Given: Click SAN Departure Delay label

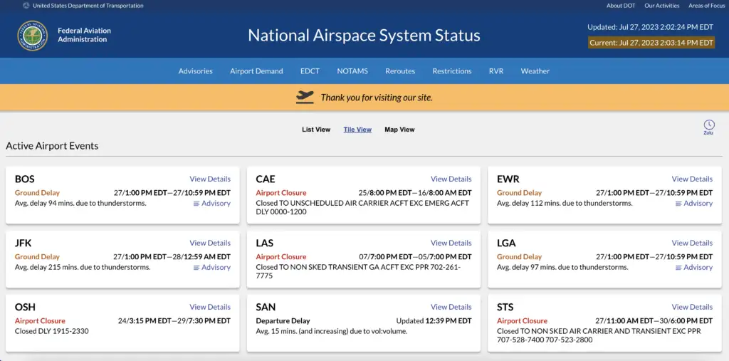Looking at the screenshot, I should coord(283,321).
